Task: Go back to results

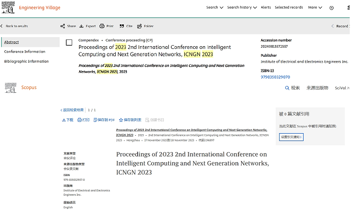Action: (x=14, y=26)
